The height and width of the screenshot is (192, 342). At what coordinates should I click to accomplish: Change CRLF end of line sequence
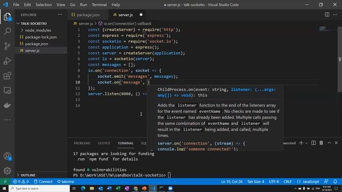(x=287, y=181)
